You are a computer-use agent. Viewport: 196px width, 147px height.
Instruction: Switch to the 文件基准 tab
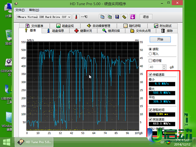coord(34,26)
